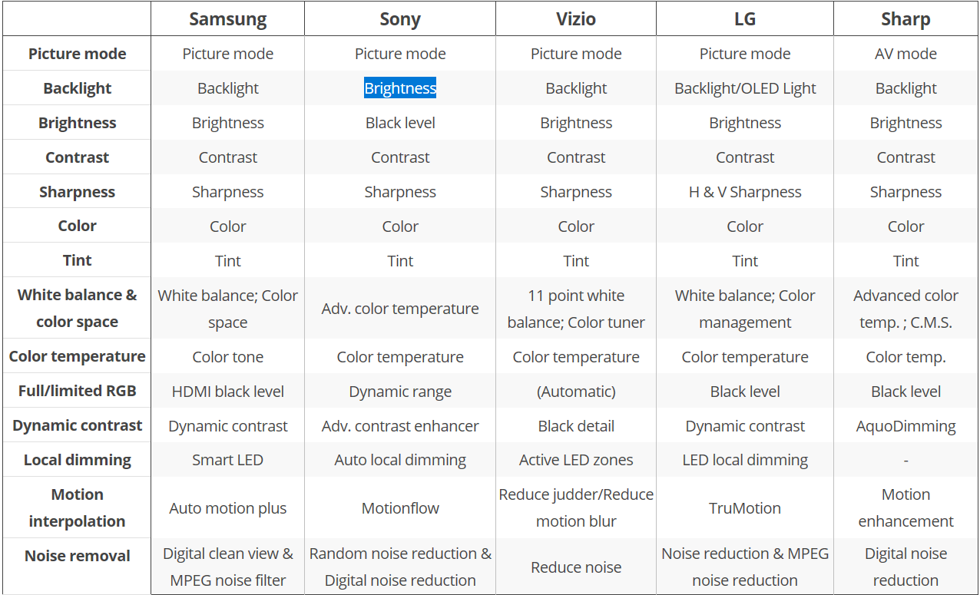Click the AV mode cell under Sharp
This screenshot has width=980, height=595.
[906, 54]
